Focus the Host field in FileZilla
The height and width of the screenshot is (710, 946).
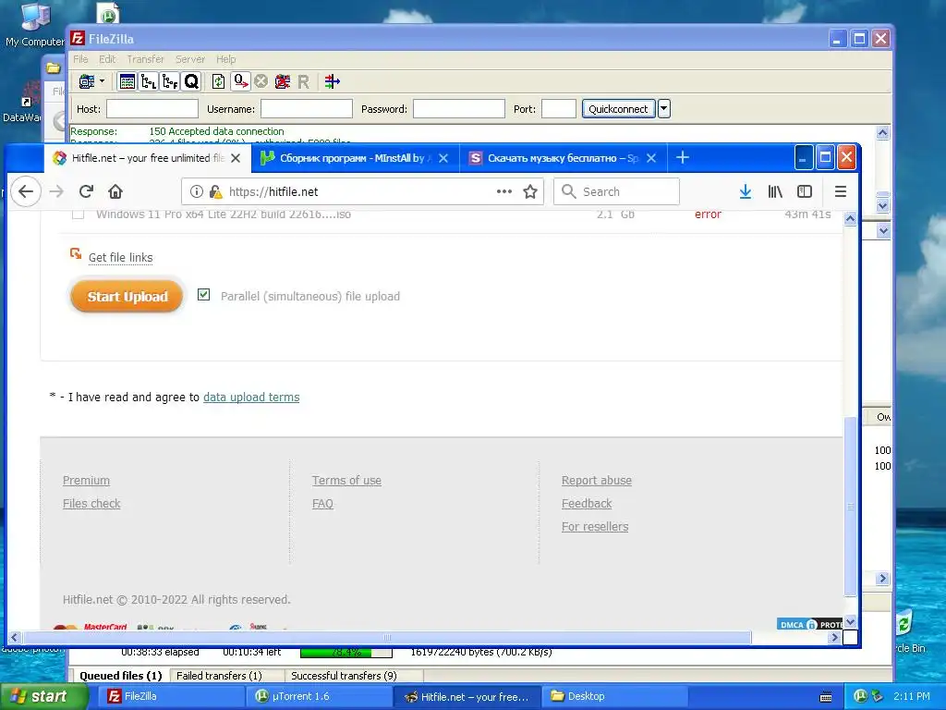click(152, 109)
